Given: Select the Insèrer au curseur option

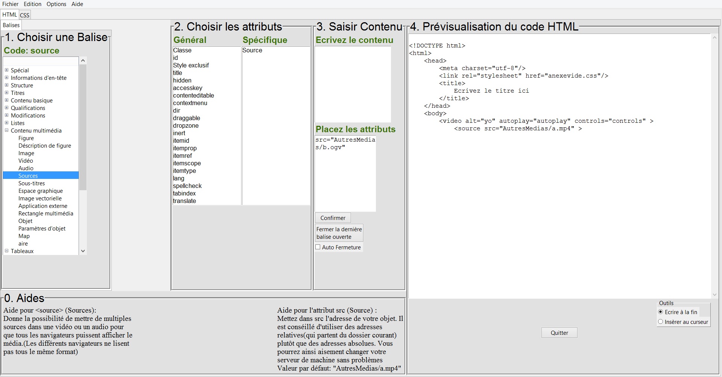Looking at the screenshot, I should (661, 322).
